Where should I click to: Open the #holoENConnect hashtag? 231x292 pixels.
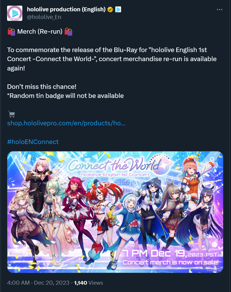click(x=33, y=142)
